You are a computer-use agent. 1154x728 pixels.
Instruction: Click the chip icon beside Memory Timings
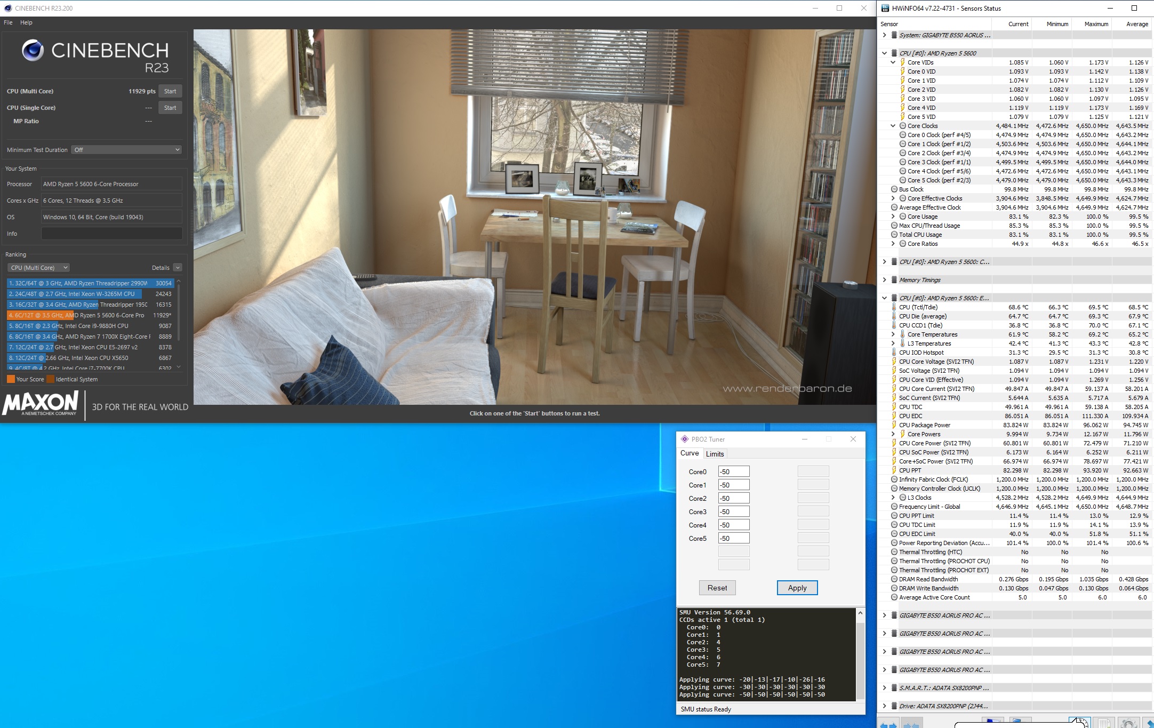click(x=894, y=280)
